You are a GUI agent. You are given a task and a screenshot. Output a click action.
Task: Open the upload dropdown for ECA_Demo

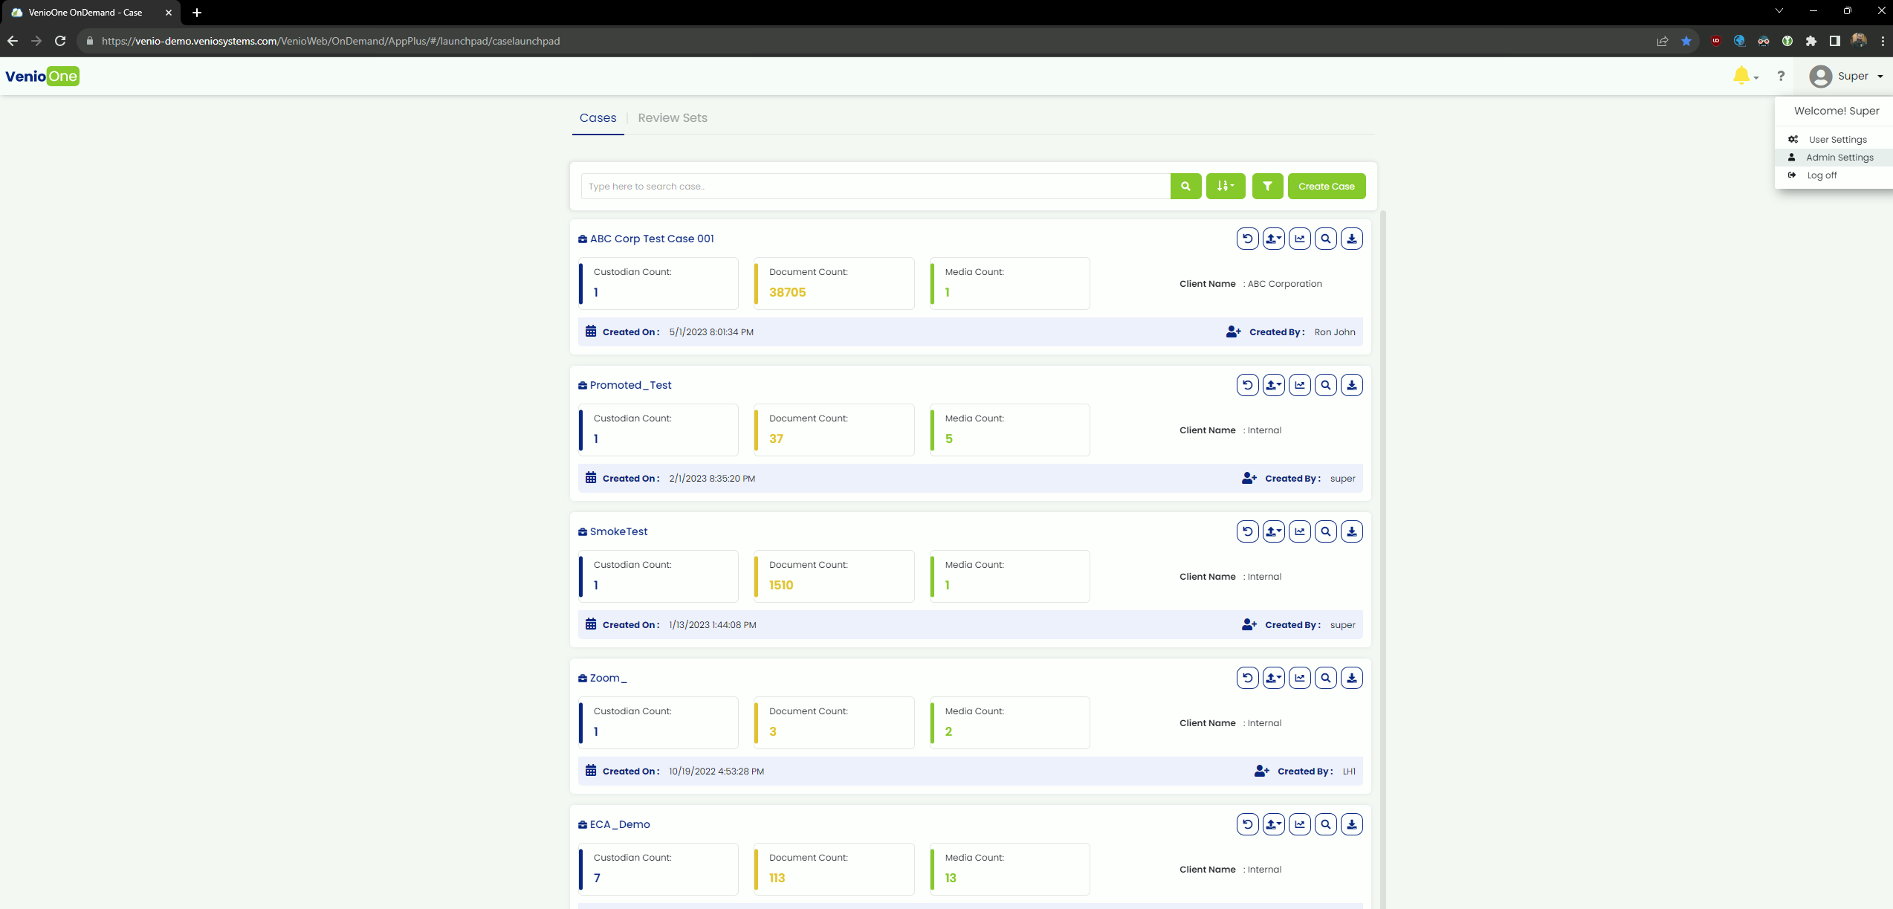1273,824
